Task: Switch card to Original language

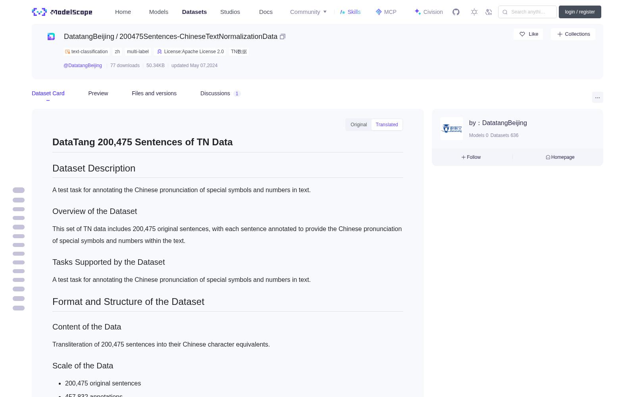Action: coord(359,125)
